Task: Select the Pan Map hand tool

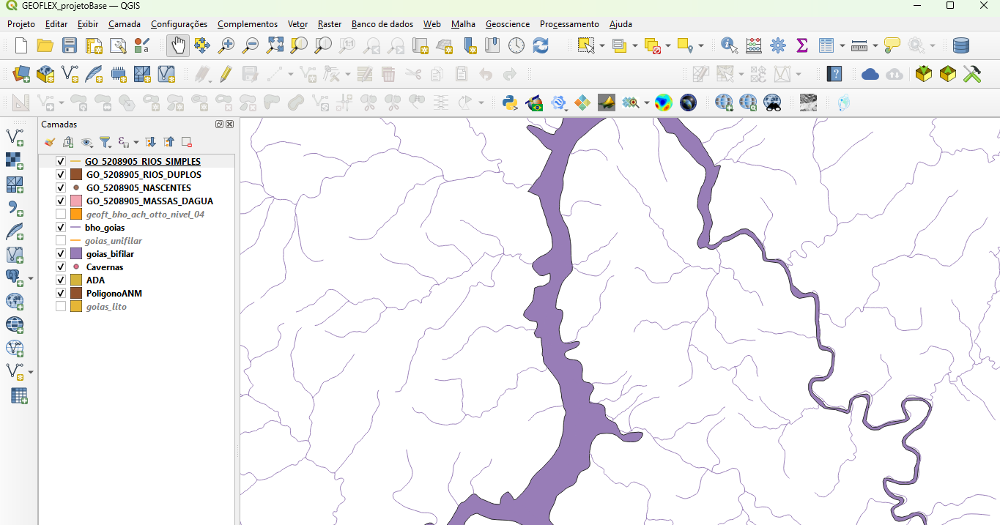Action: click(x=177, y=45)
